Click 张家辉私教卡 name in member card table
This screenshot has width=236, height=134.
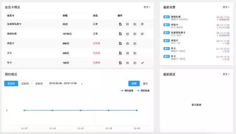(14, 24)
